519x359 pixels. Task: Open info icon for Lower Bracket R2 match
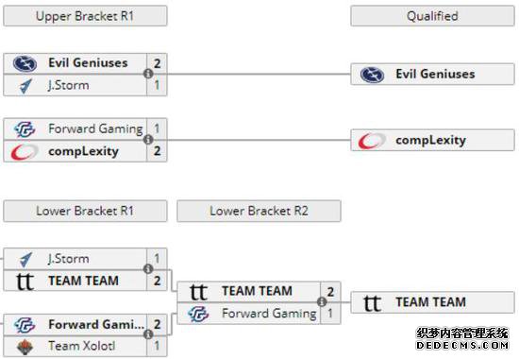click(x=322, y=302)
